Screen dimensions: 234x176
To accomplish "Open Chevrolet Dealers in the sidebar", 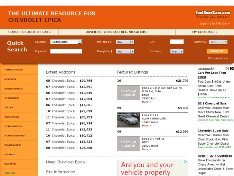I will [x=14, y=70].
